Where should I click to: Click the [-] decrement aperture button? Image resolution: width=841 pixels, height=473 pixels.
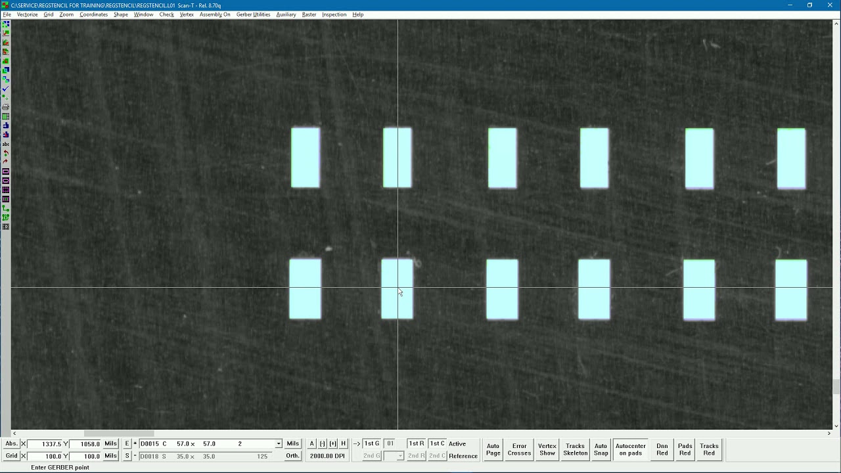click(x=323, y=443)
